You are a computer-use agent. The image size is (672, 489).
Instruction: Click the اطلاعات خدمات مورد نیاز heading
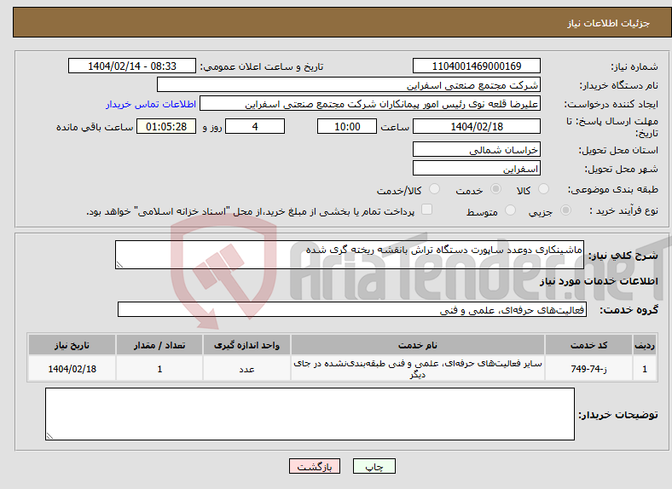click(x=599, y=281)
